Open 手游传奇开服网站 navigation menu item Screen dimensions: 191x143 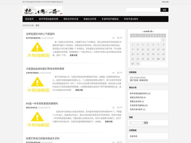click(110, 19)
